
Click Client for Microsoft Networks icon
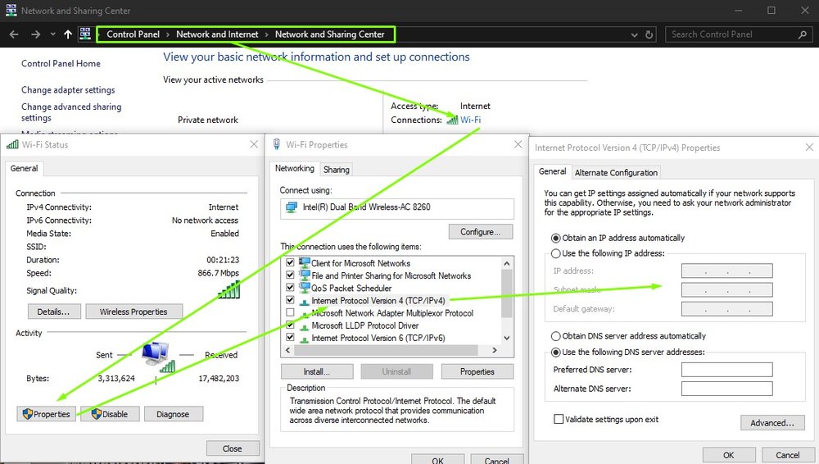[x=305, y=262]
